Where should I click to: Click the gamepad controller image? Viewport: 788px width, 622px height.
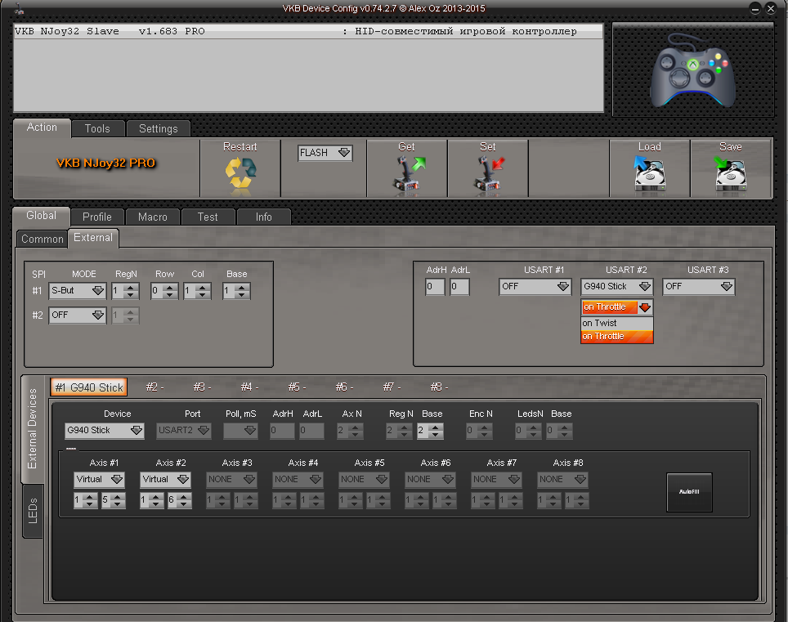click(692, 69)
